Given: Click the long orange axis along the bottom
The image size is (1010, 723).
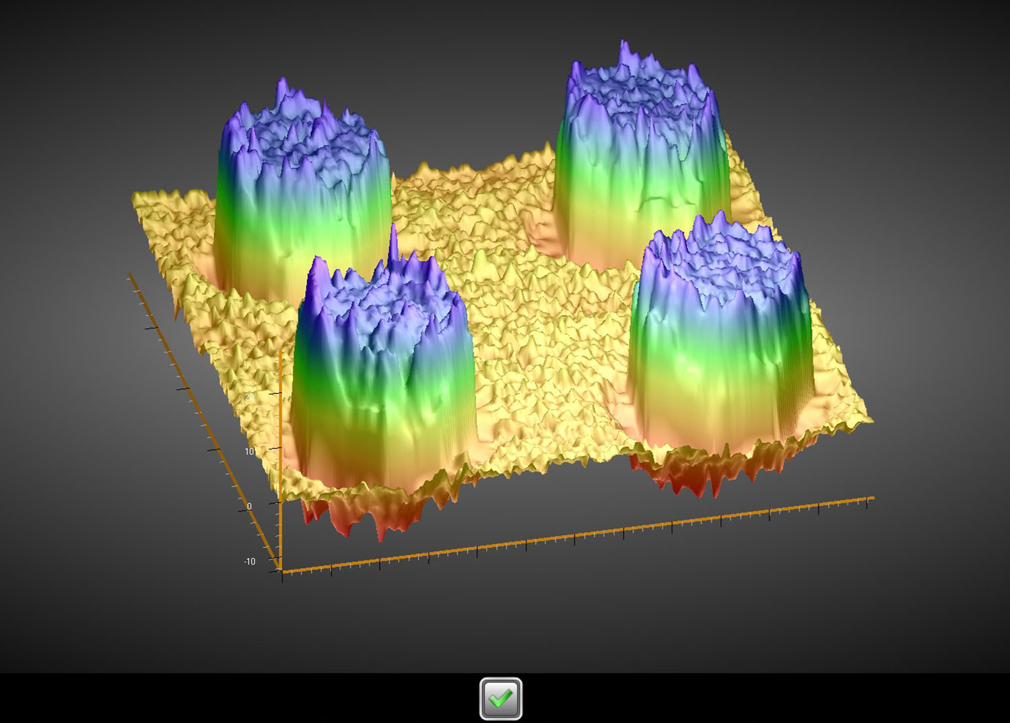Looking at the screenshot, I should point(572,536).
